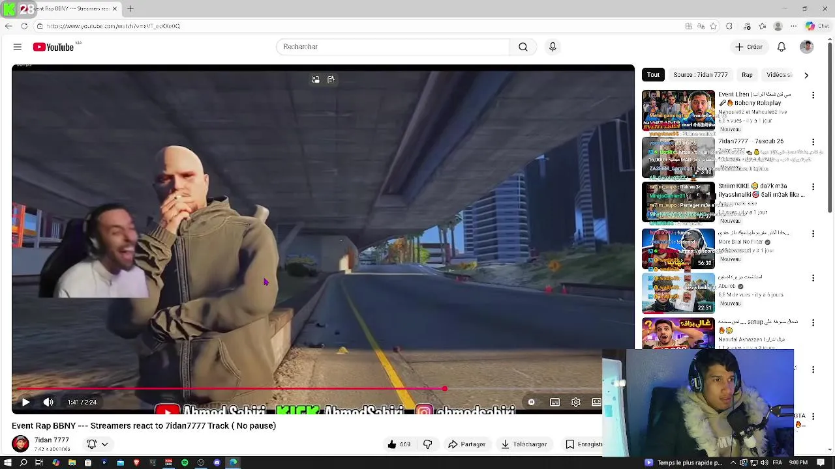Translate the page with translate icon
This screenshot has width=835, height=469.
(x=701, y=26)
